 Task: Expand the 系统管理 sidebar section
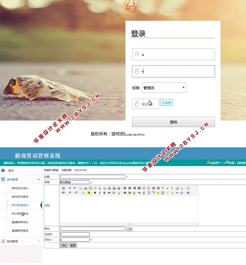coord(21,241)
